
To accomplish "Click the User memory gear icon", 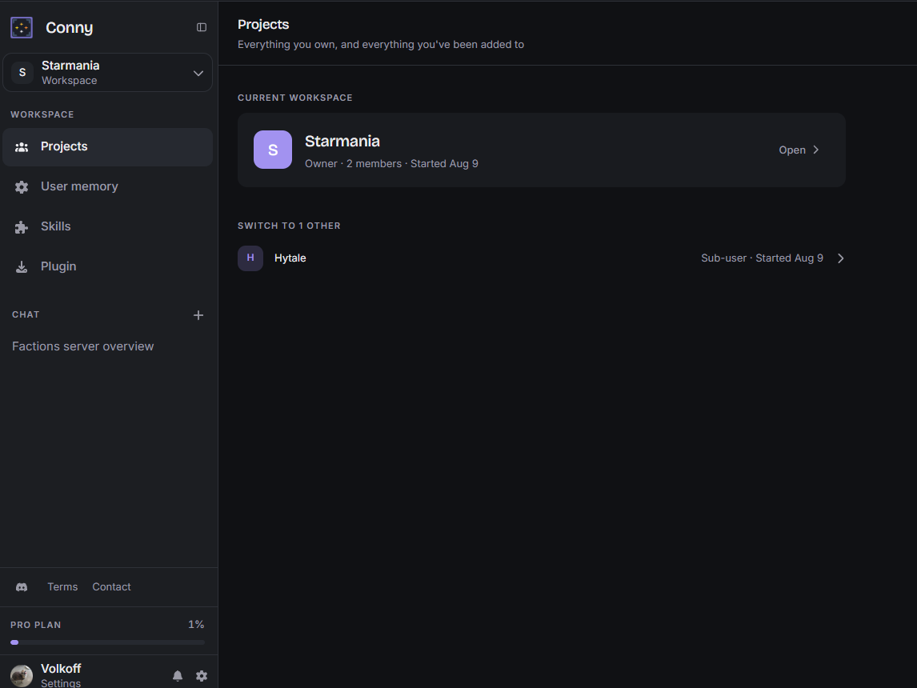I will pos(22,187).
